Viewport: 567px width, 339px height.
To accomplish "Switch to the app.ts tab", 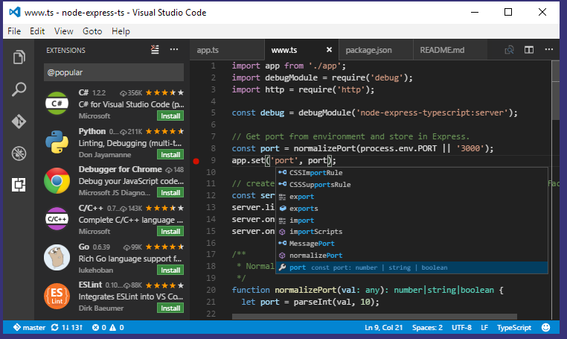I will (x=227, y=50).
